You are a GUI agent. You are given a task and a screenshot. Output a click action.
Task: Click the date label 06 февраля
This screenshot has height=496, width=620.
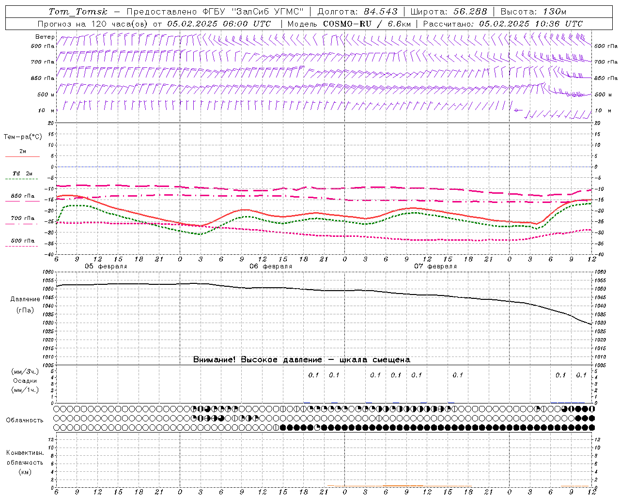[x=271, y=266]
